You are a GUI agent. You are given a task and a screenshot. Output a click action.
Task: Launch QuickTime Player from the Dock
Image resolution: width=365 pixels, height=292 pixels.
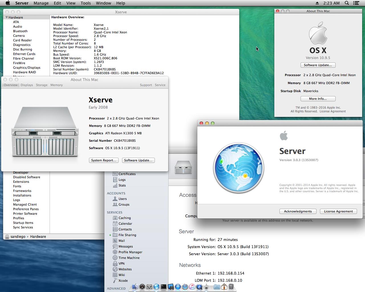pos(199,287)
